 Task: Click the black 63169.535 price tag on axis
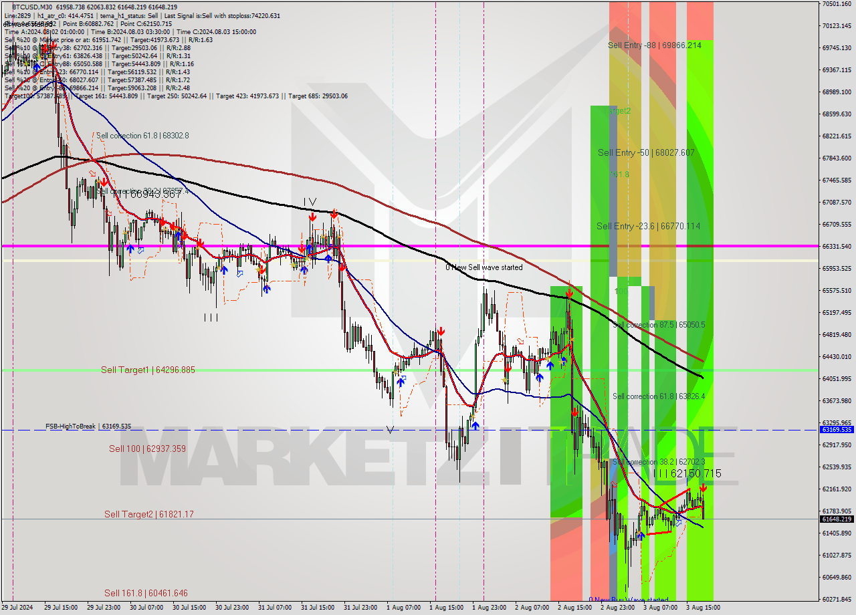(x=836, y=430)
